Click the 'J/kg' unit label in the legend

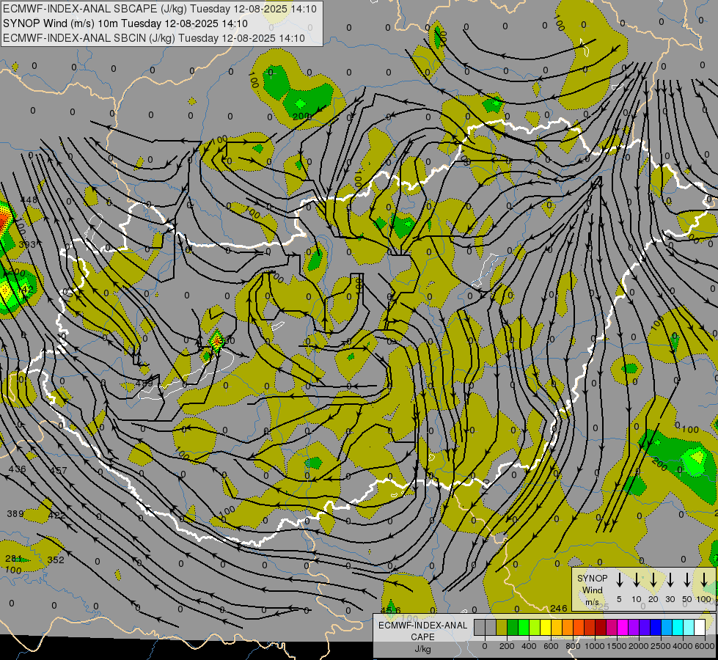pos(422,649)
